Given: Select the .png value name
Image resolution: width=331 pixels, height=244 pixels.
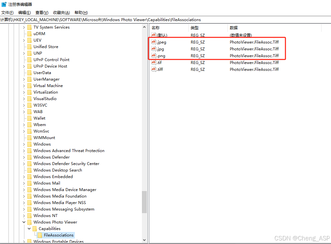Looking at the screenshot, I should coord(161,56).
